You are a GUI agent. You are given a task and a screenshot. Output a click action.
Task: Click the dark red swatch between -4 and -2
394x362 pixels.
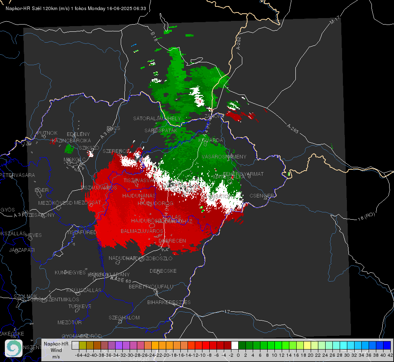[227, 345]
